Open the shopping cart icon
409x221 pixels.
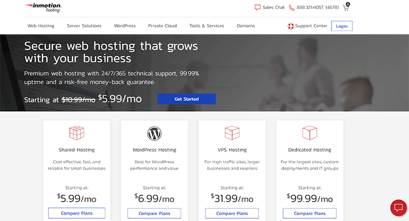tap(346, 8)
